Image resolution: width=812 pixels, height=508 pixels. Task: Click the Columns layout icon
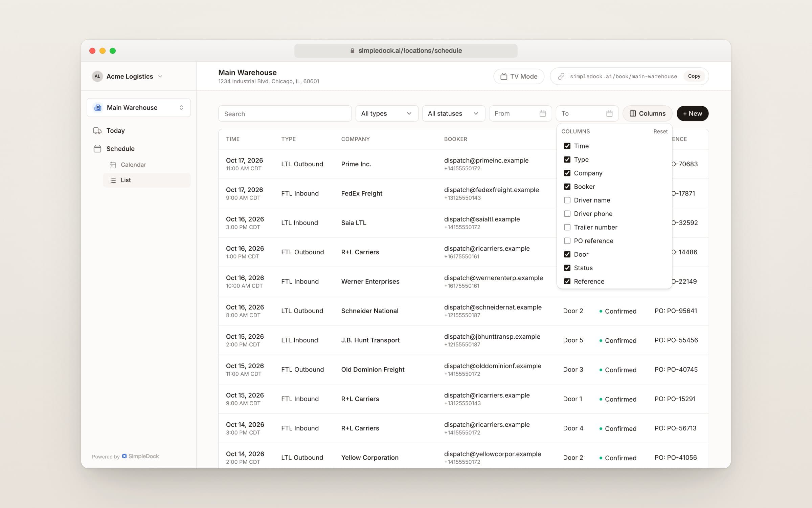pos(633,113)
